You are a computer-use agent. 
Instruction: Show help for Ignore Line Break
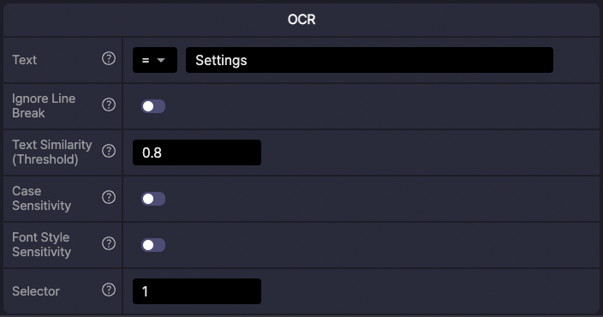coord(109,105)
